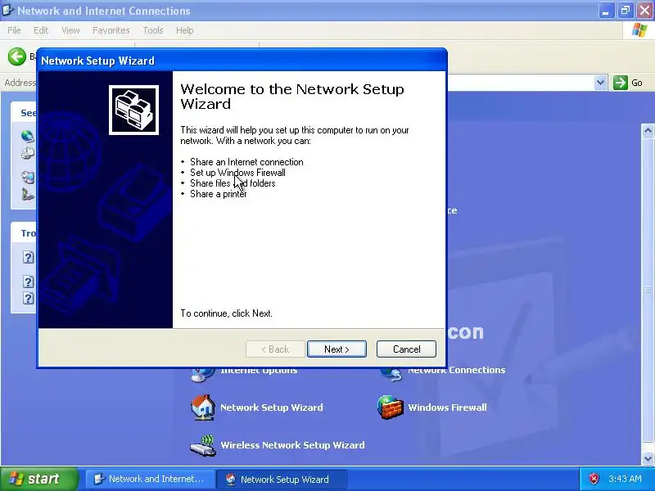Click Next in the Network Setup Wizard
Screen dimensions: 655x491
pyautogui.click(x=337, y=349)
